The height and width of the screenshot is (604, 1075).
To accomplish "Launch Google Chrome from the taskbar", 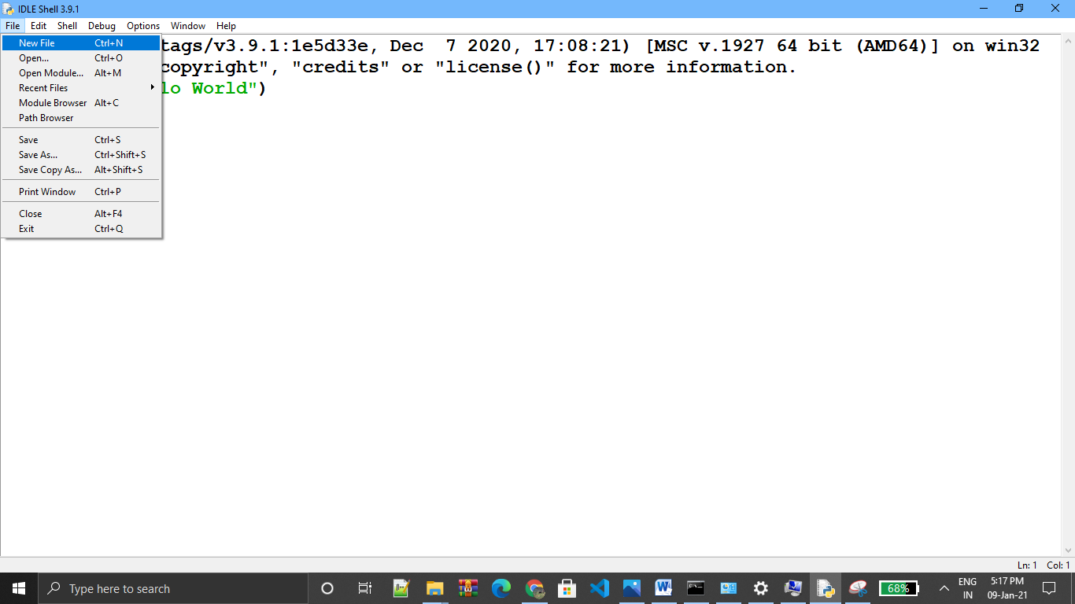I will (534, 588).
